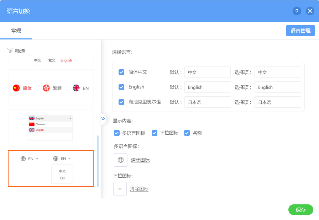This screenshot has height=220, width=319.
Task: Uncheck the 海地克里奥尔语 checkbox
Action: 121,102
